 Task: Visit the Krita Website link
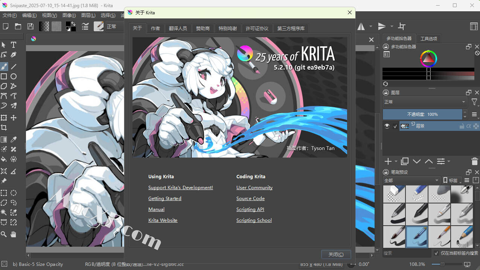[x=163, y=220]
